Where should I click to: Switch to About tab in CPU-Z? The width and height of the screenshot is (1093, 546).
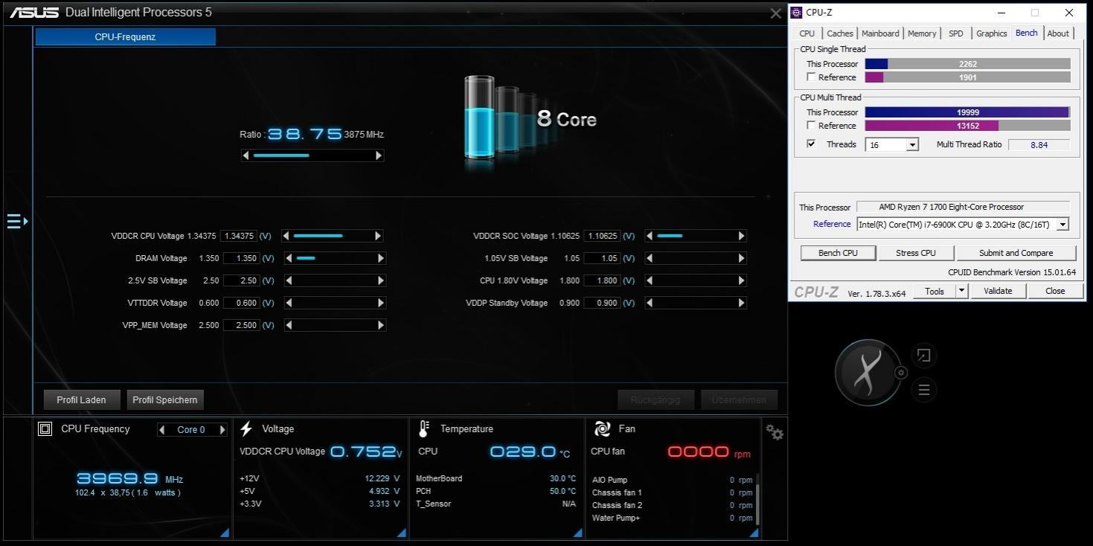[x=1058, y=33]
